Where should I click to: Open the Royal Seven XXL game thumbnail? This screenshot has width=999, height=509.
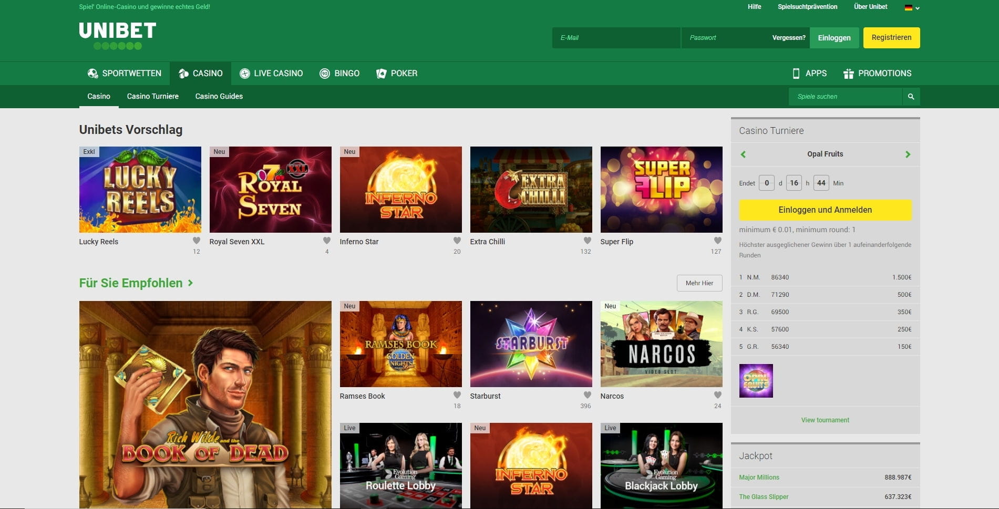[x=271, y=190]
